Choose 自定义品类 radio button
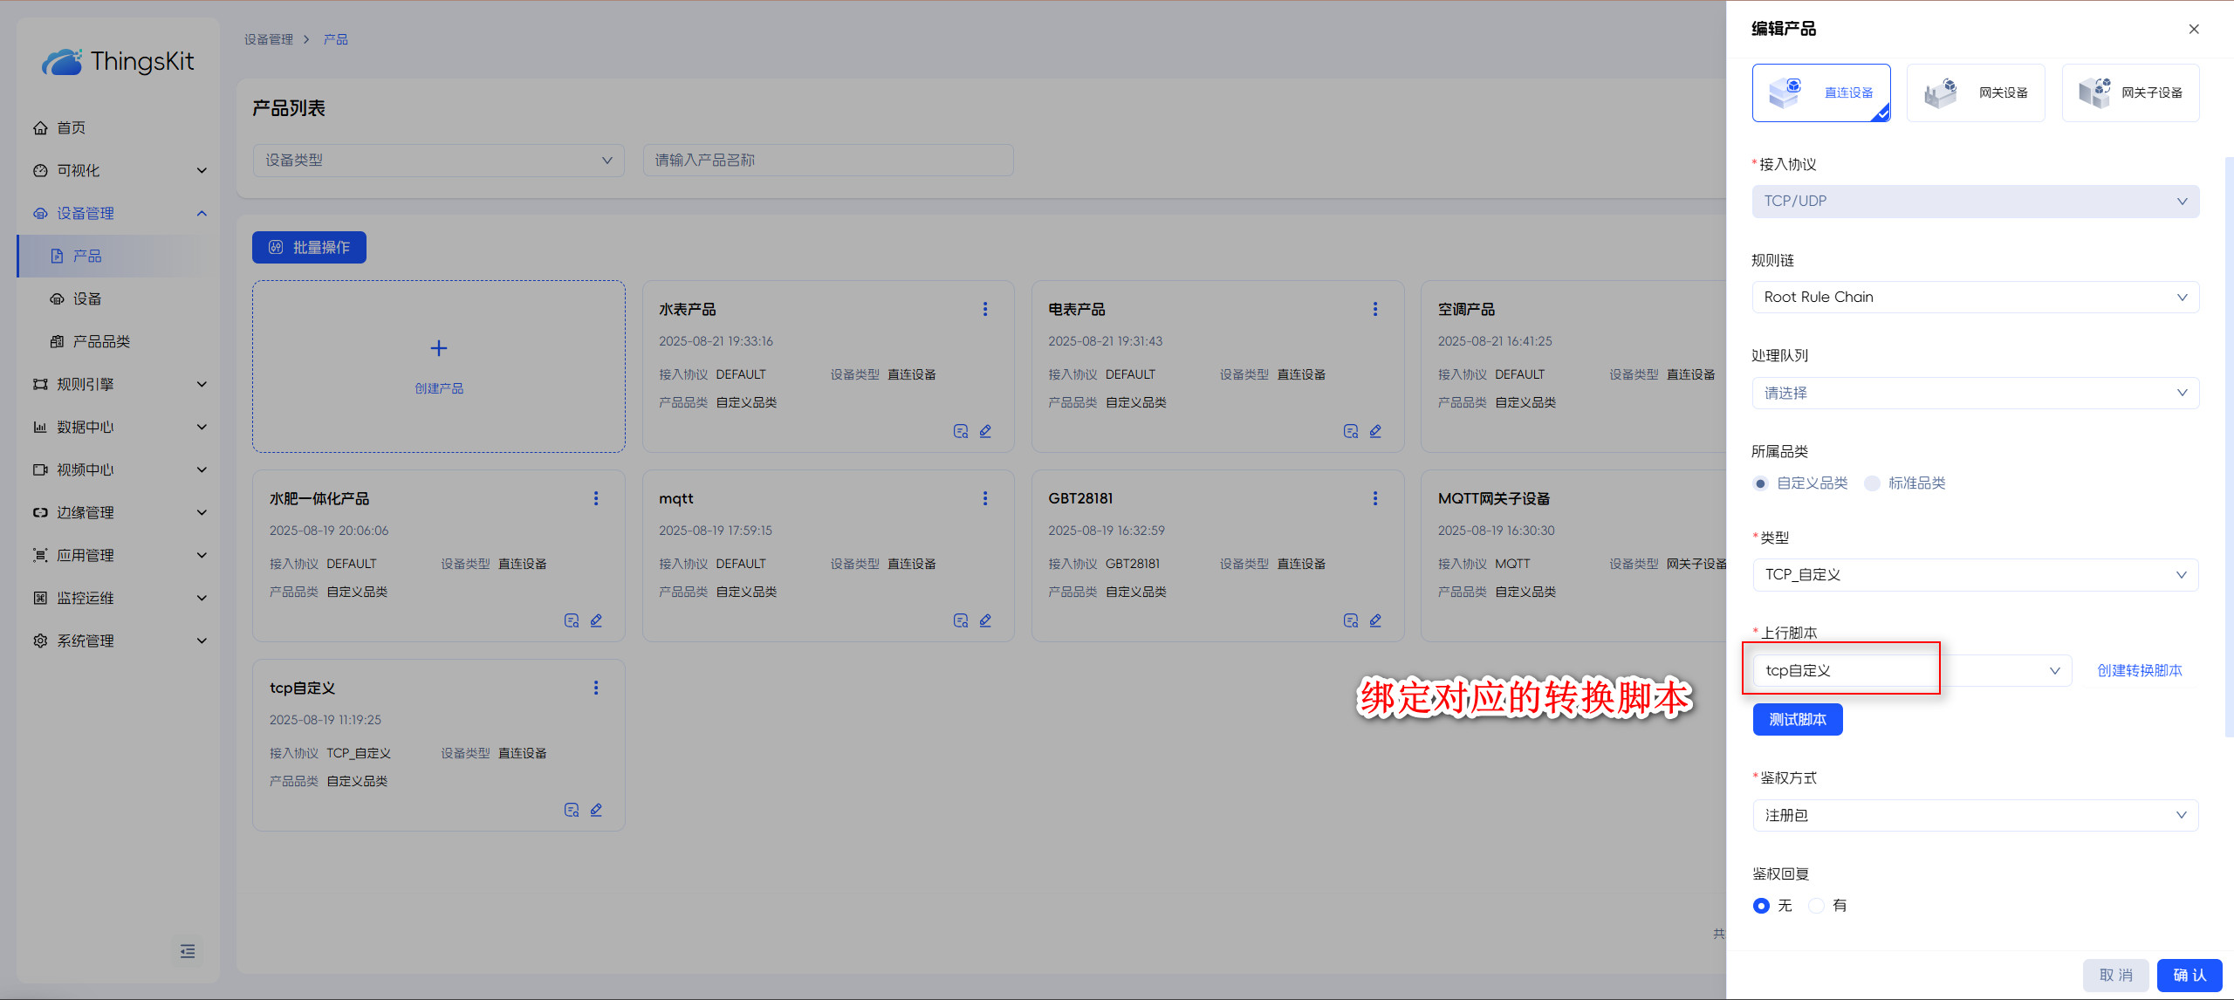This screenshot has height=1000, width=2234. pyautogui.click(x=1761, y=483)
